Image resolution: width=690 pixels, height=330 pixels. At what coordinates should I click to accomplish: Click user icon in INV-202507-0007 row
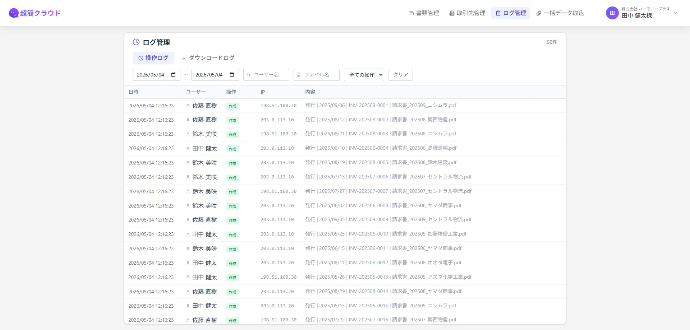click(188, 192)
